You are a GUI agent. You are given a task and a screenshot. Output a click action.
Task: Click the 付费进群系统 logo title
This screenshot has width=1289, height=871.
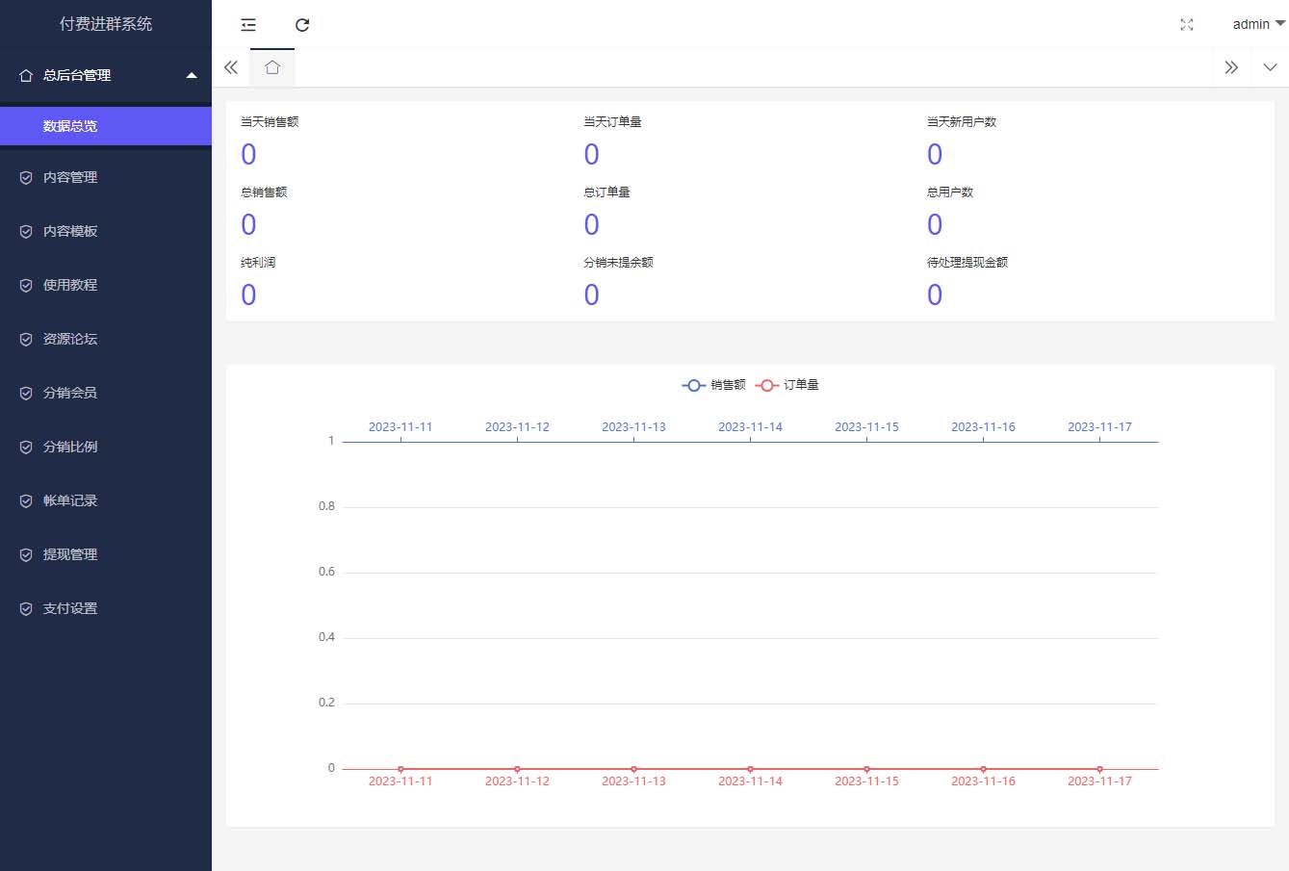pyautogui.click(x=106, y=24)
